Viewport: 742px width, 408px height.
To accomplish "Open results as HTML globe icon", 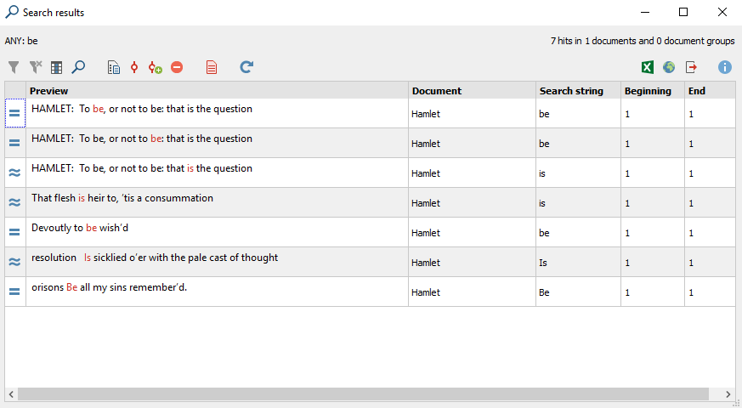I will point(669,67).
